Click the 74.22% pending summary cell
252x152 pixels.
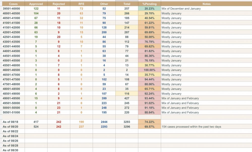tap(149, 122)
